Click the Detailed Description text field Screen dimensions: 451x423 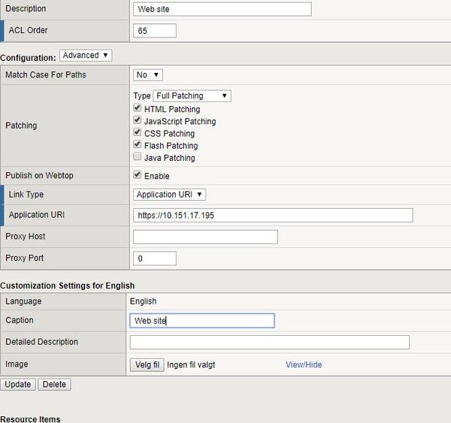pyautogui.click(x=270, y=343)
